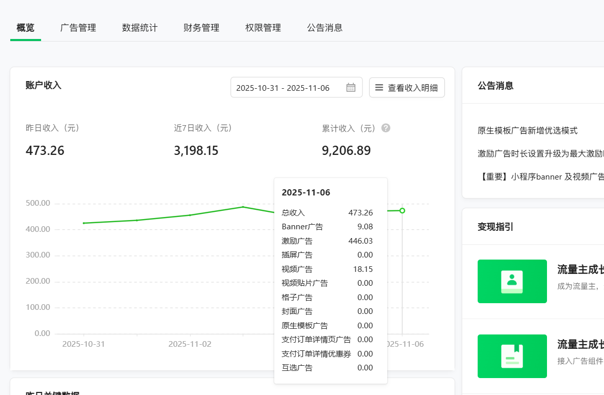The height and width of the screenshot is (395, 604).
Task: Click the 变现指引 panel heading
Action: [x=495, y=227]
